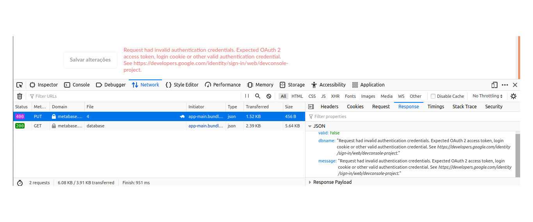533x222 pixels.
Task: Click the 'dbname' JSON property key
Action: tap(327, 141)
